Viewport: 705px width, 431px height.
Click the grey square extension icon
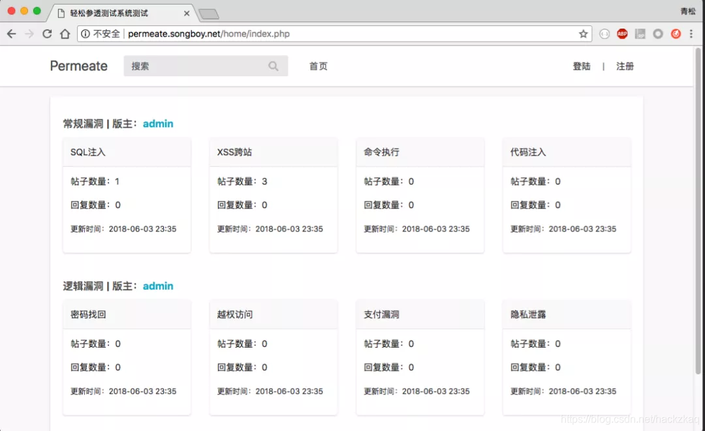click(x=640, y=34)
